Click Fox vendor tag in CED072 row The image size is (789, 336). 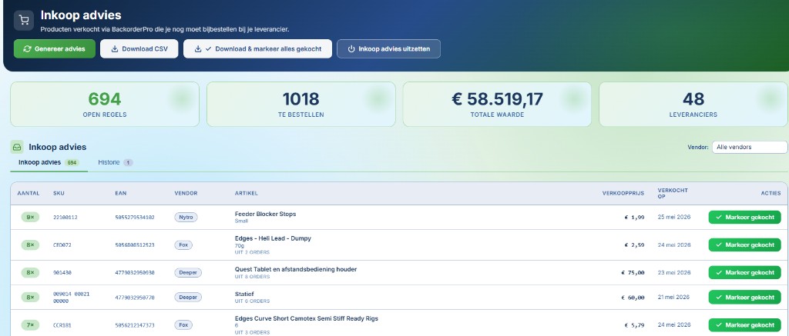183,245
